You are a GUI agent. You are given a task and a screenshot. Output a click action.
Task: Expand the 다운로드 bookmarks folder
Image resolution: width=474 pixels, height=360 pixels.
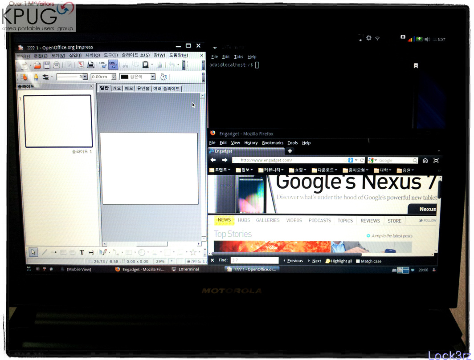[324, 170]
